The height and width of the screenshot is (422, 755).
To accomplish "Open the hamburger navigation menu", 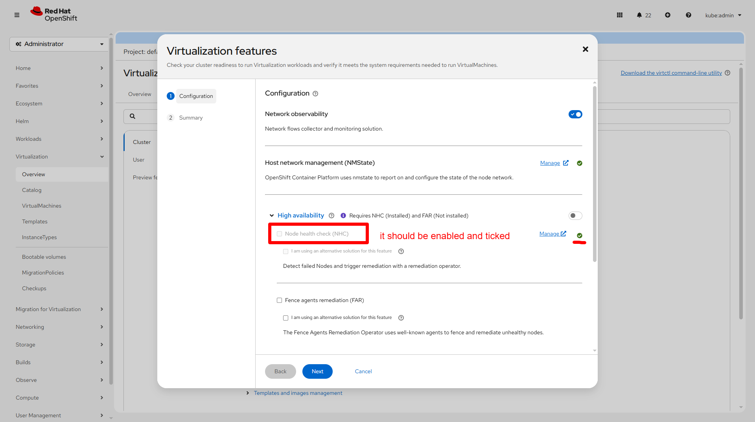I will point(17,15).
